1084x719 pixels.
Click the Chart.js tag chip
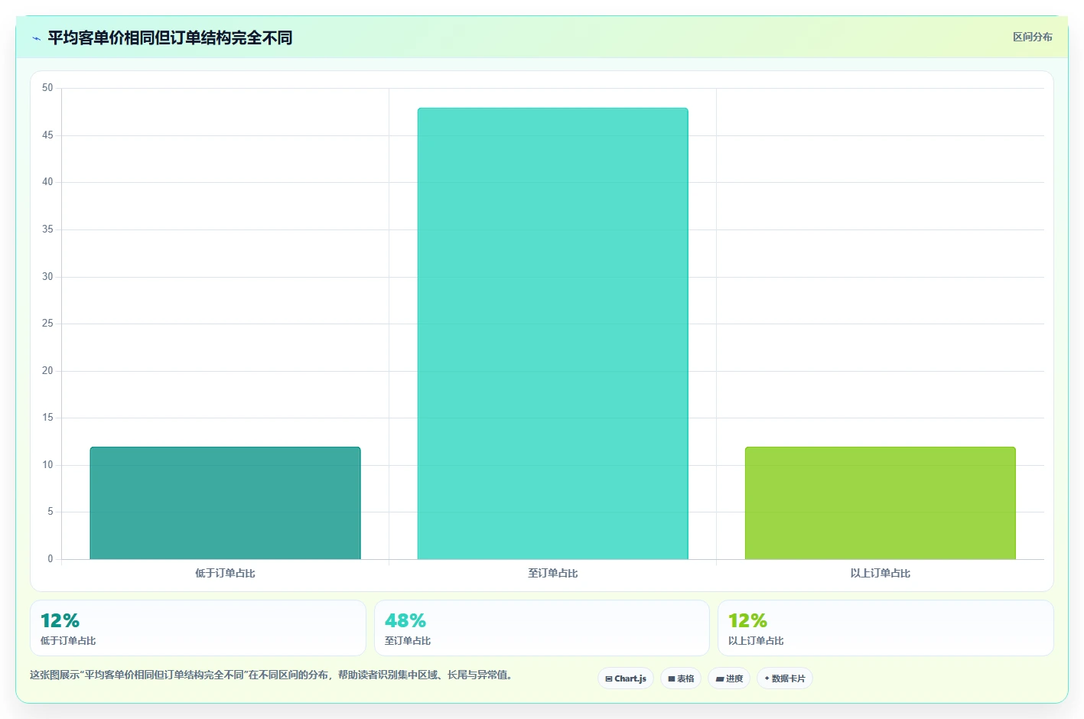pos(626,678)
